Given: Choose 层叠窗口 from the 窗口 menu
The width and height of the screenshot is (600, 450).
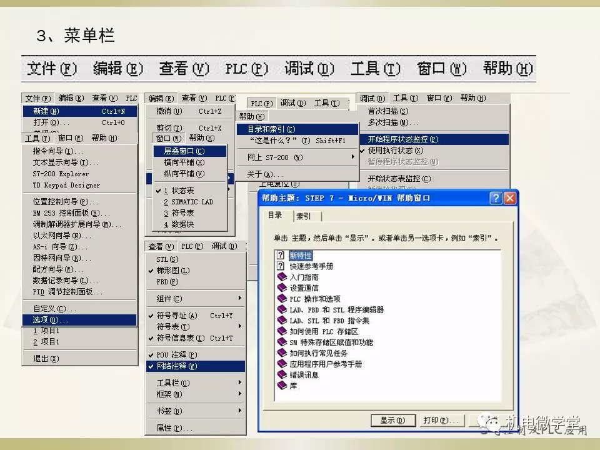Looking at the screenshot, I should pos(184,151).
